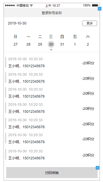Image resolution: width=103 pixels, height=182 pixels.
Task: Click the first -20积分 amount
Action: (x=88, y=63)
